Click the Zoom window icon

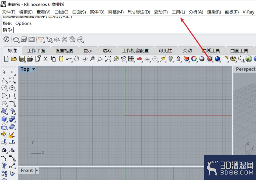100,59
